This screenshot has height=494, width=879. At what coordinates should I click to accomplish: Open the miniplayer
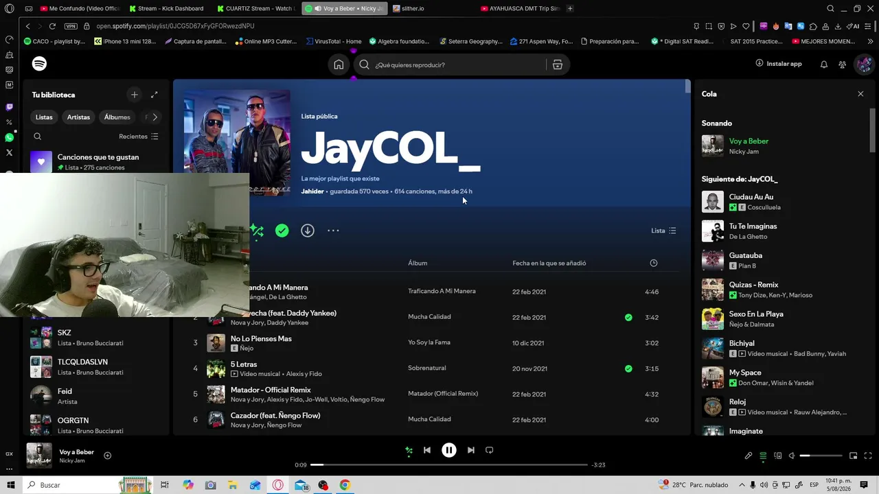[854, 456]
